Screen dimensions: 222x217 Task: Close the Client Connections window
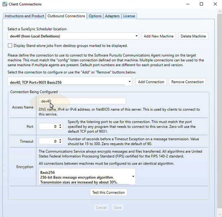pos(215,4)
